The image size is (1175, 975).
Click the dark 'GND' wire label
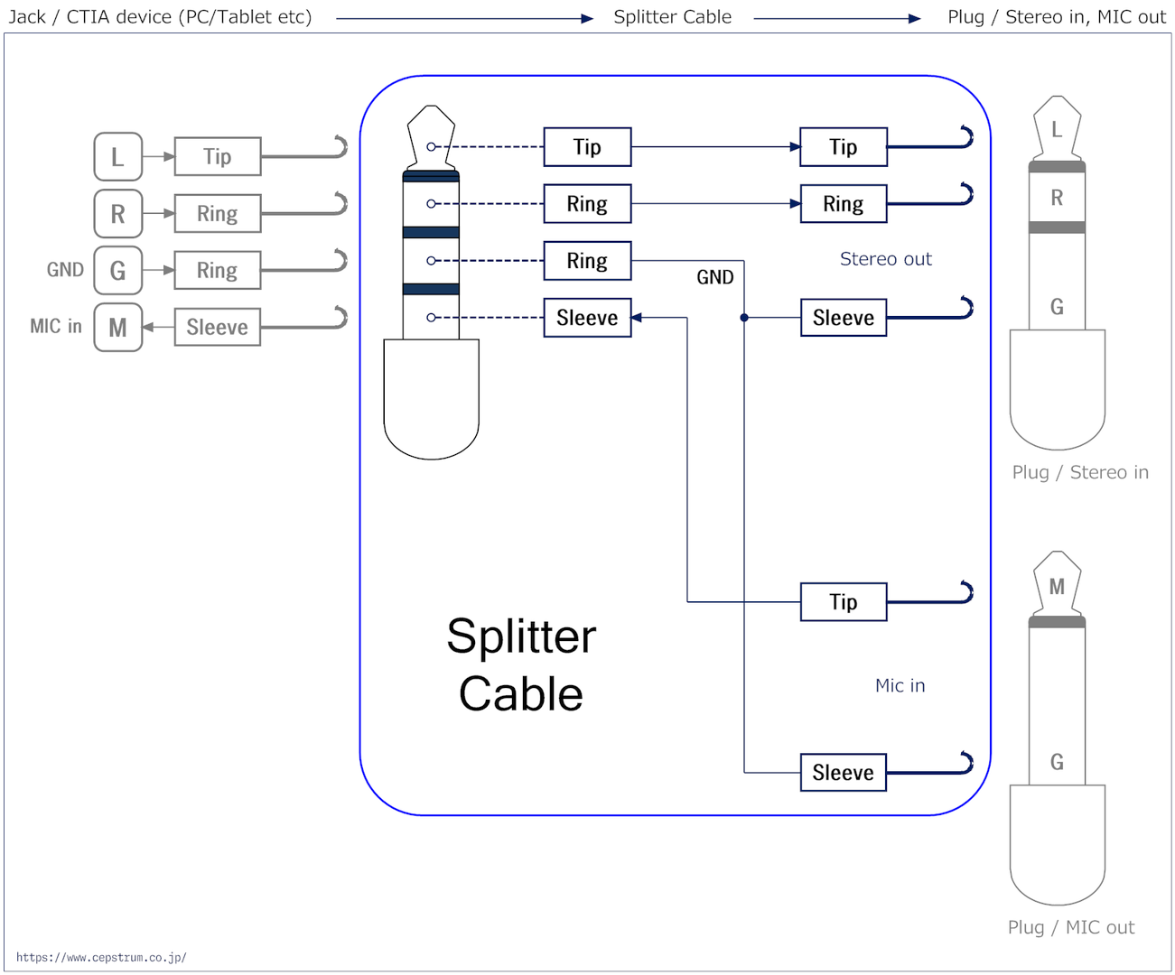point(715,277)
